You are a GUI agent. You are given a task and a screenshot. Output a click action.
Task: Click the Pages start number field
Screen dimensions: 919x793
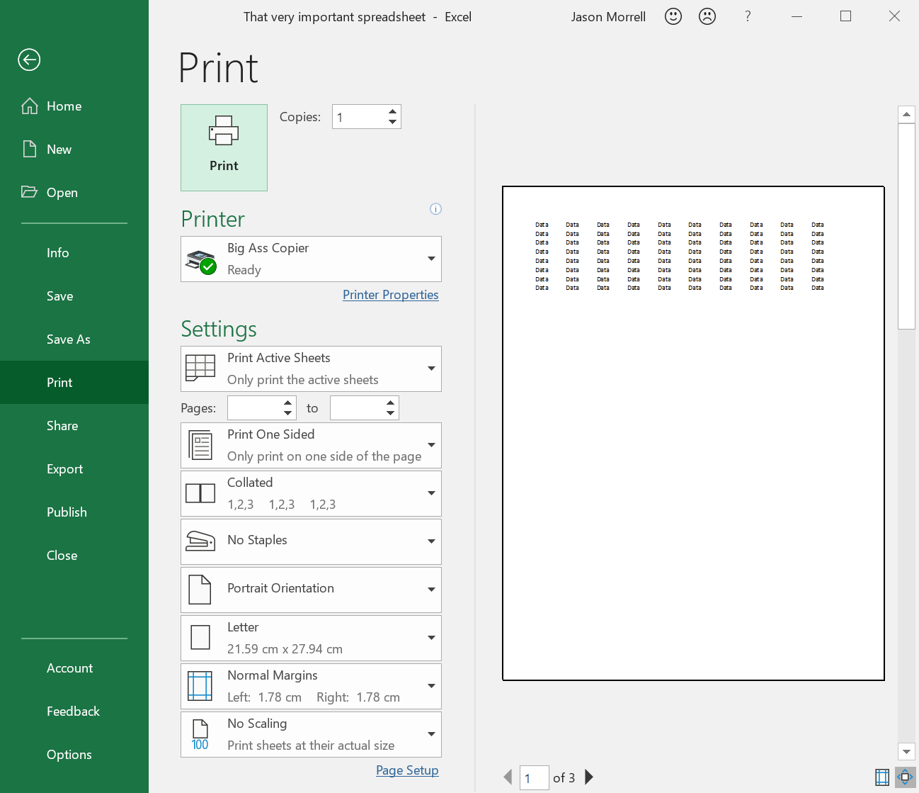tap(253, 408)
